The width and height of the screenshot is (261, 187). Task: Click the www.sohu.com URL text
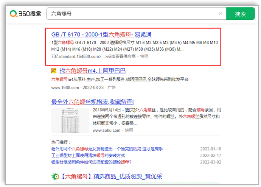click(x=107, y=130)
